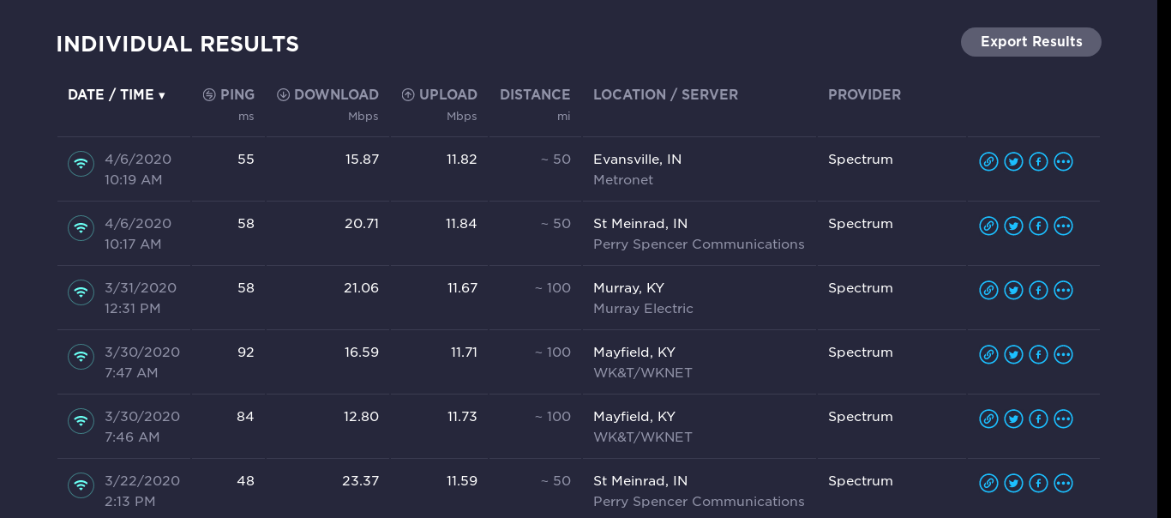This screenshot has width=1171, height=518.
Task: Sort the table by Upload header
Action: tap(440, 95)
